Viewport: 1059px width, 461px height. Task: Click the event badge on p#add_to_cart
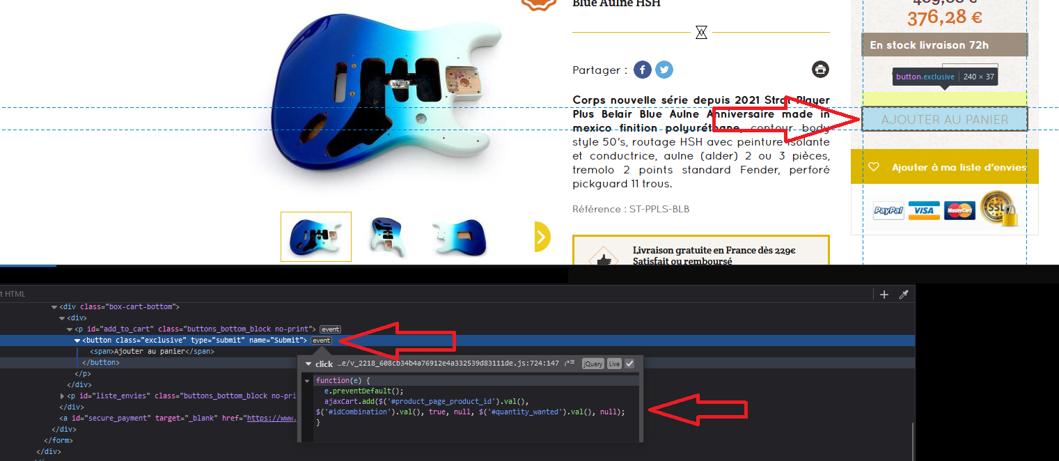[330, 329]
